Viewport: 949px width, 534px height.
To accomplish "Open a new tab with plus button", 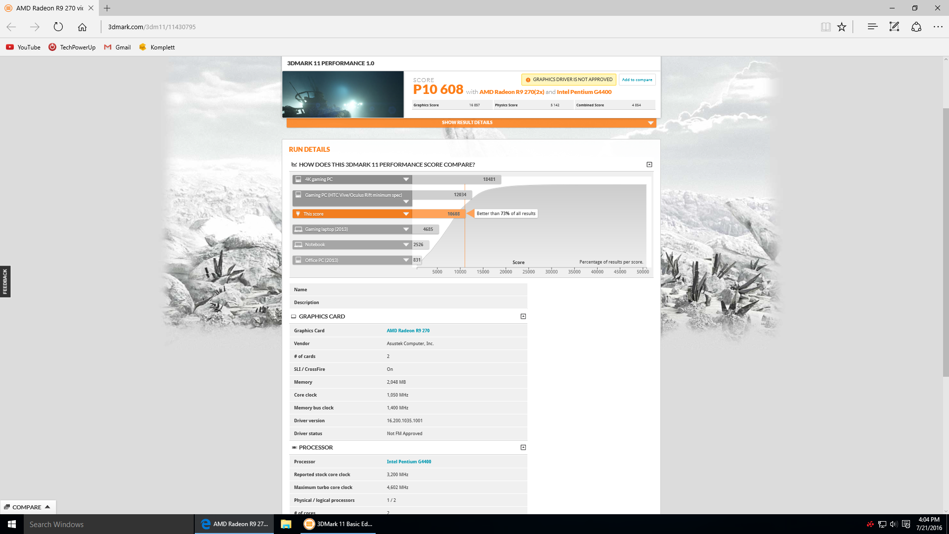I will click(107, 8).
